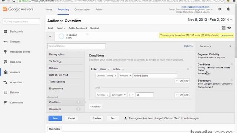Click the Segment Name input field
Screen dimensions: 237x133
pos(76,46)
